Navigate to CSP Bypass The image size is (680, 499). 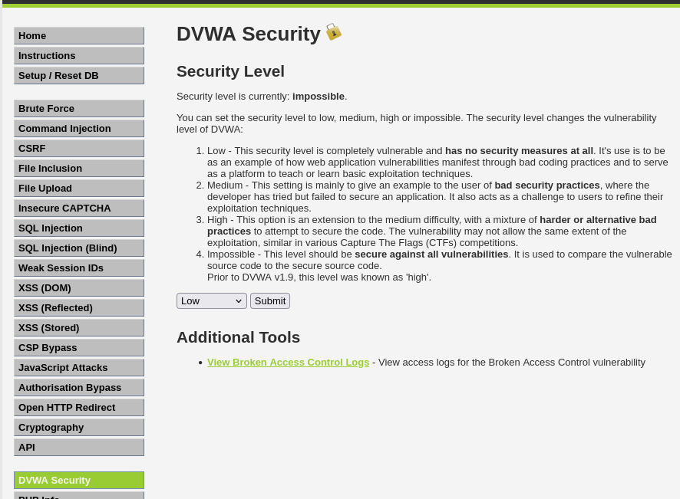79,347
